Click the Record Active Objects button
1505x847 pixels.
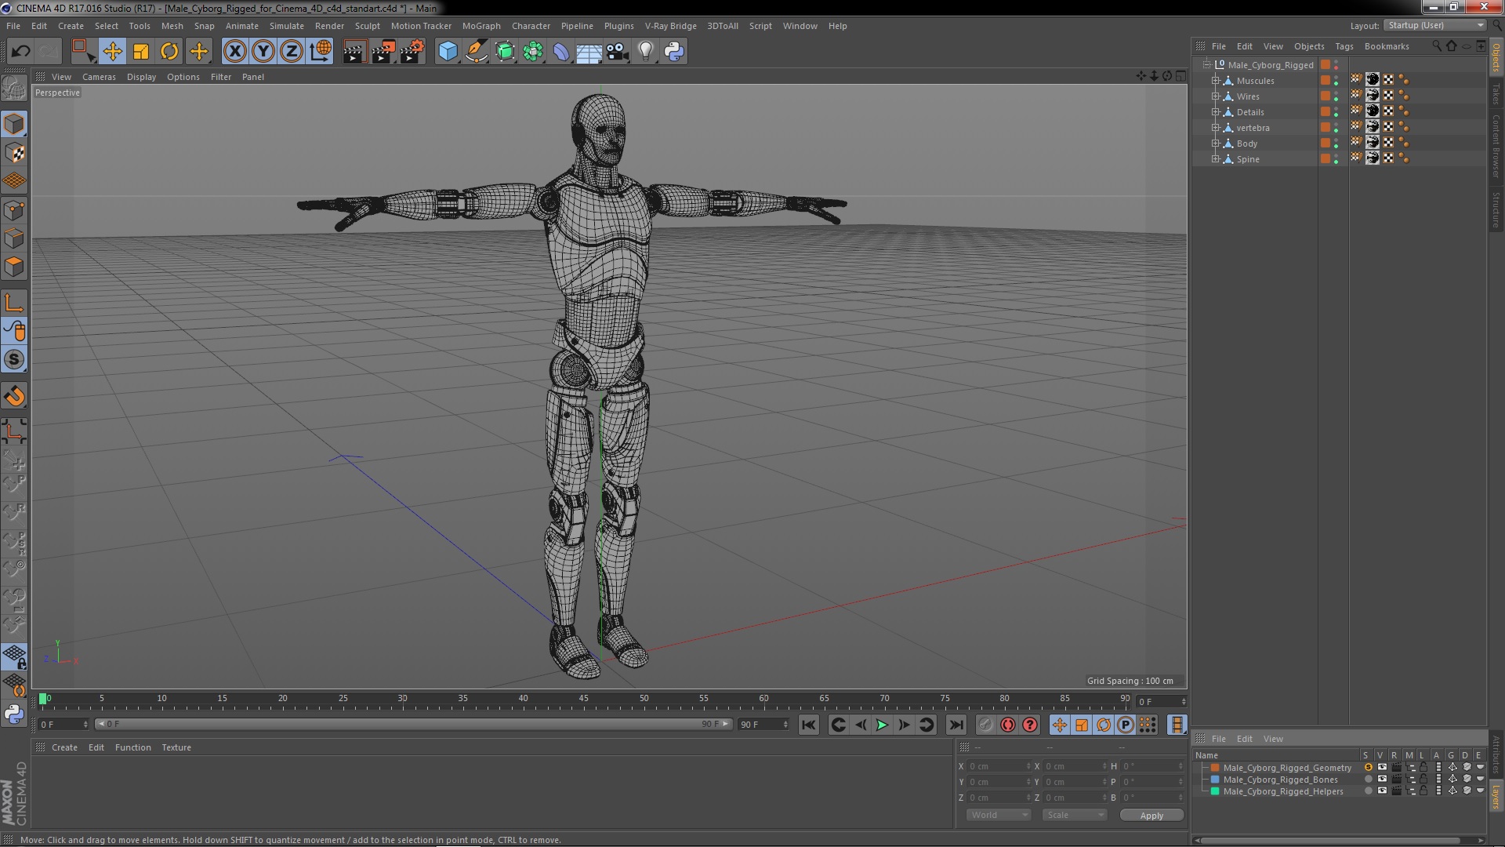[986, 725]
